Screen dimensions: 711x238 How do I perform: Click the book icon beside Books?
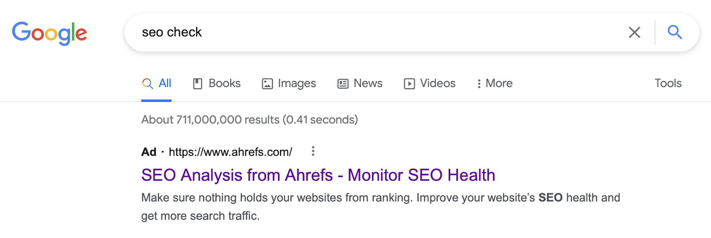[198, 83]
